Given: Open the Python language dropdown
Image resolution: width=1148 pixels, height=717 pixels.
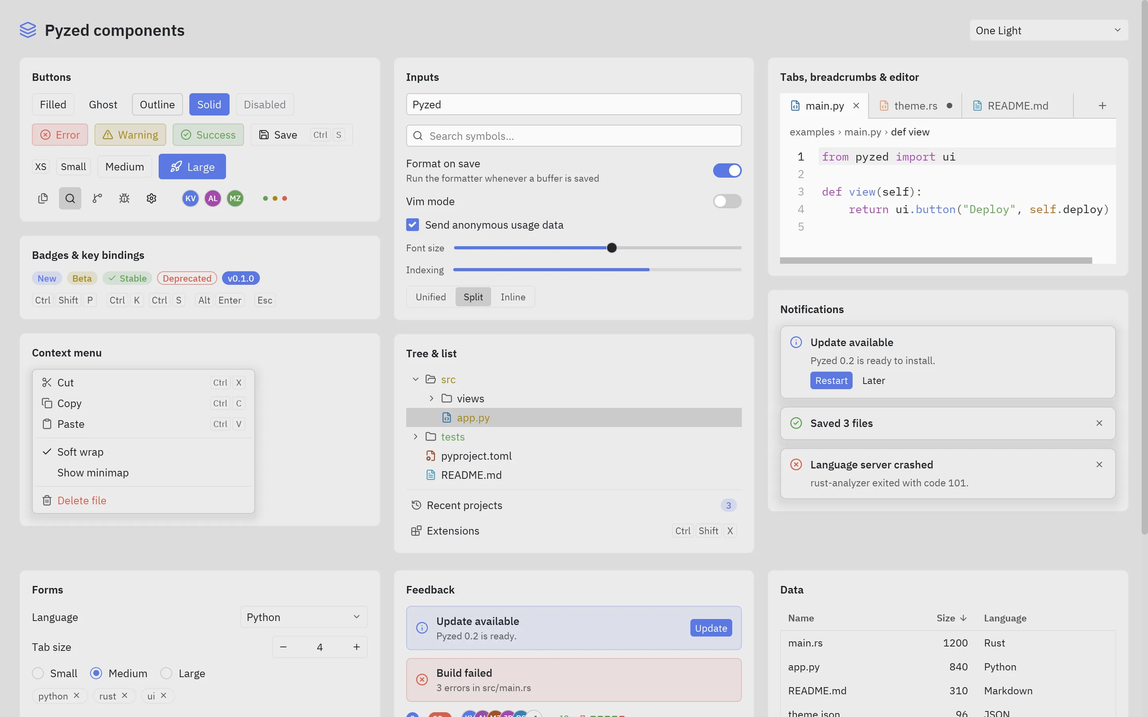Looking at the screenshot, I should coord(304,617).
